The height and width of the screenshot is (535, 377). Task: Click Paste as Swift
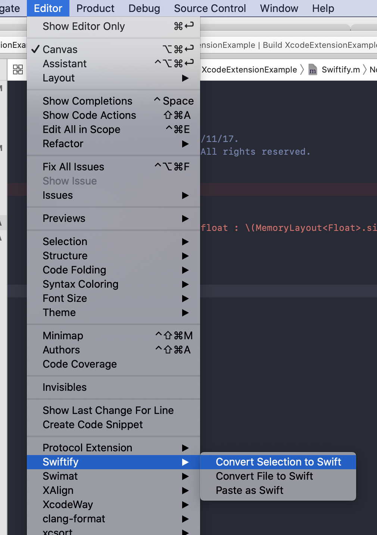(x=278, y=490)
